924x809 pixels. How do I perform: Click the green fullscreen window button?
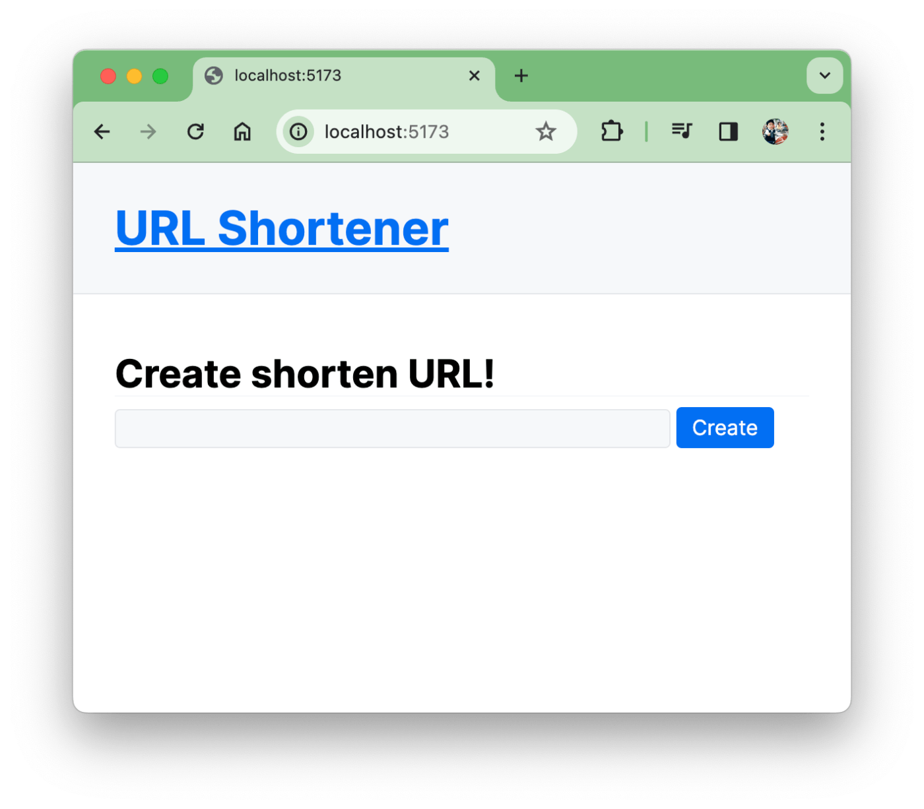coord(160,77)
